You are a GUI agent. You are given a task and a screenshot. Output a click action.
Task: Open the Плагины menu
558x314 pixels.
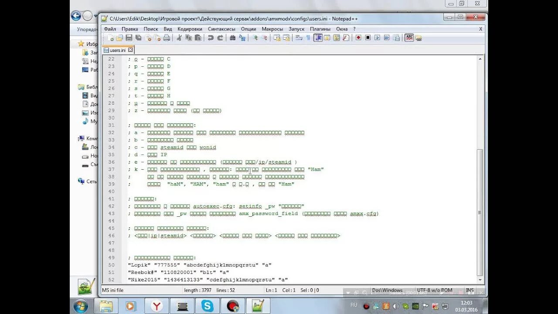320,29
